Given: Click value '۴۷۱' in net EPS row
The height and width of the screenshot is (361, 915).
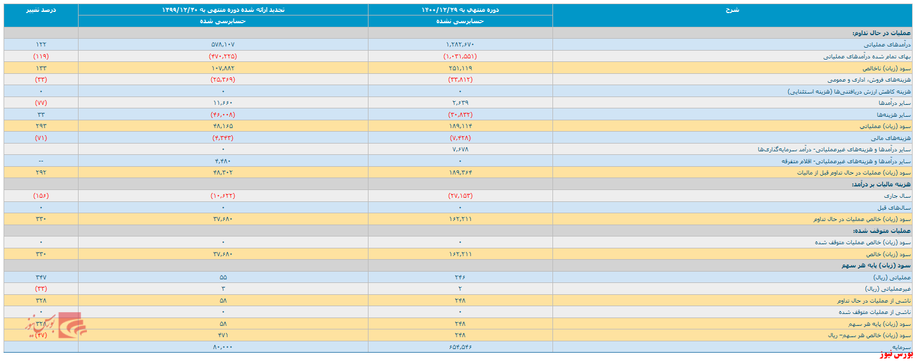Looking at the screenshot, I should tap(223, 335).
